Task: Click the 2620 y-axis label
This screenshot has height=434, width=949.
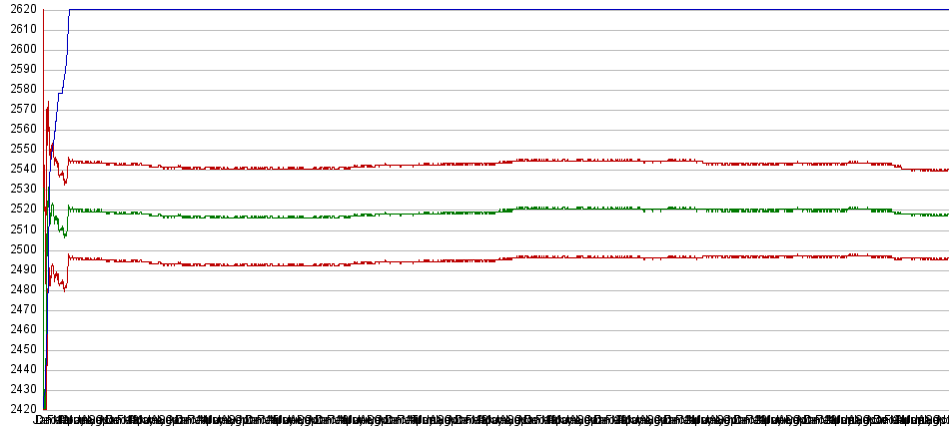Action: click(x=19, y=9)
